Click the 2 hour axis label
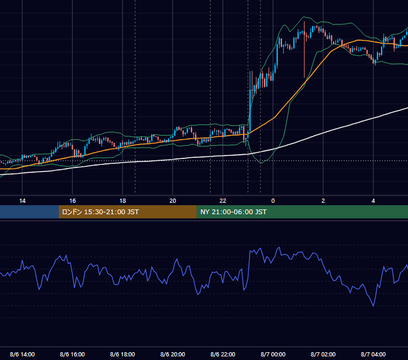The width and height of the screenshot is (408, 360). click(x=323, y=201)
